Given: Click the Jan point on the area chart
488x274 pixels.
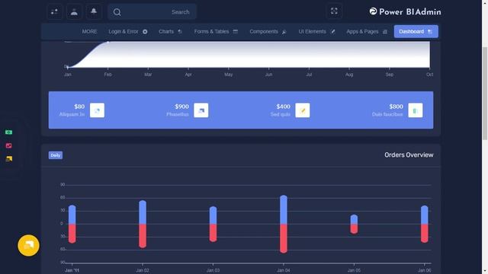Looking at the screenshot, I should pyautogui.click(x=68, y=67).
